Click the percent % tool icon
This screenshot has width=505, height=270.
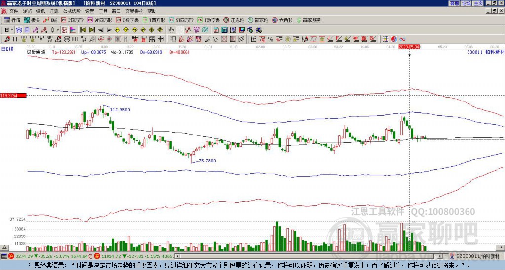pyautogui.click(x=271, y=39)
